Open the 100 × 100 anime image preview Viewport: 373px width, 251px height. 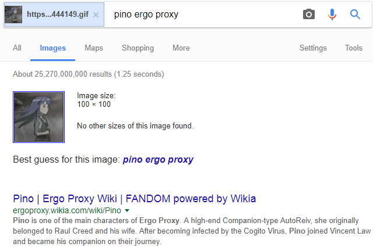coord(38,117)
